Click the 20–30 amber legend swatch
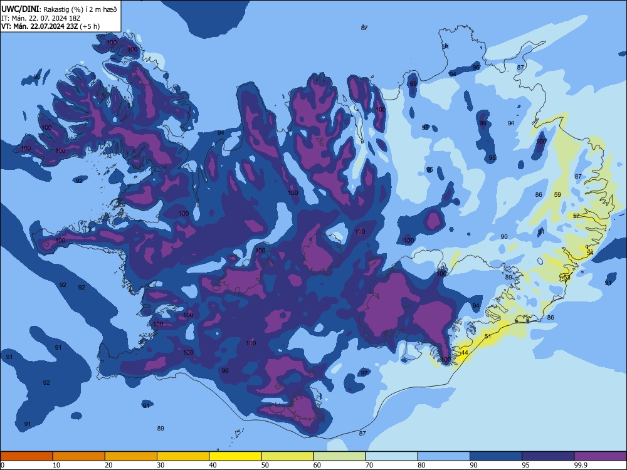Image resolution: width=627 pixels, height=470 pixels. pyautogui.click(x=131, y=456)
